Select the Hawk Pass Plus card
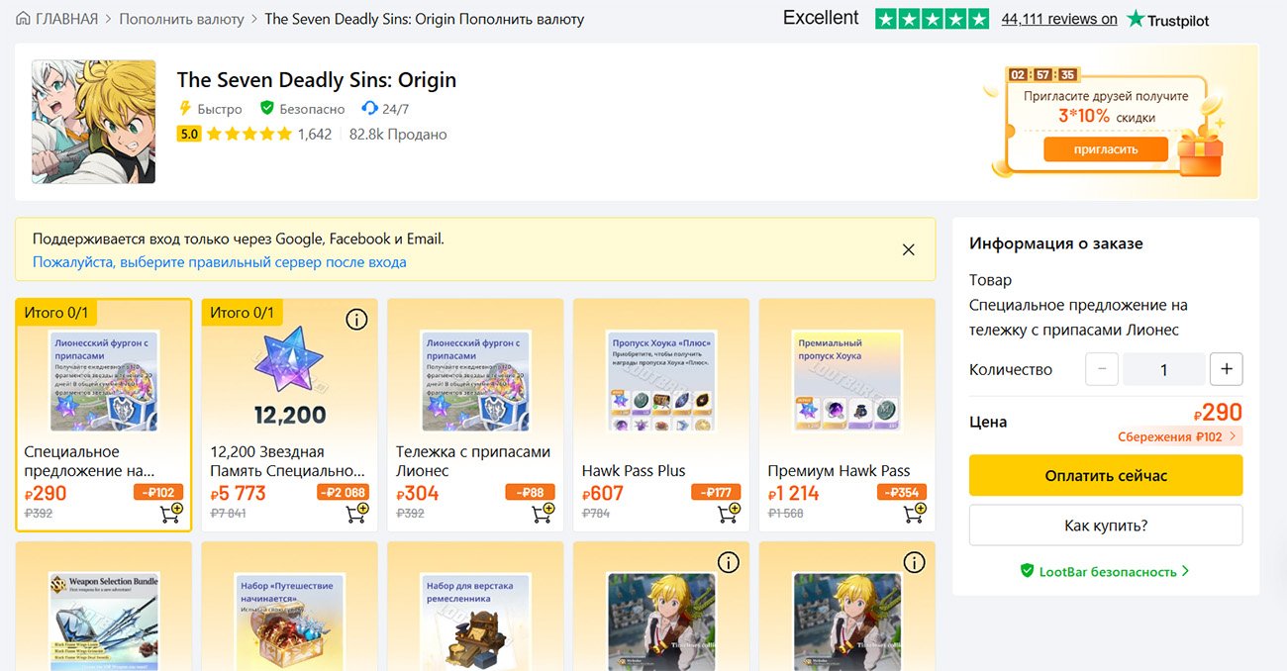Screen dimensions: 1287x671 661,415
